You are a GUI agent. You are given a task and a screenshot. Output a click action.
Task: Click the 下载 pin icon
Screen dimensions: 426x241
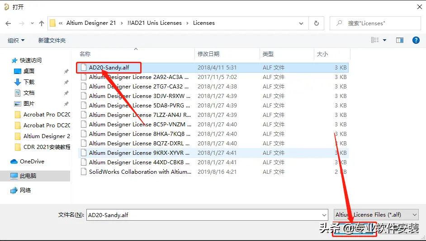[x=66, y=82]
